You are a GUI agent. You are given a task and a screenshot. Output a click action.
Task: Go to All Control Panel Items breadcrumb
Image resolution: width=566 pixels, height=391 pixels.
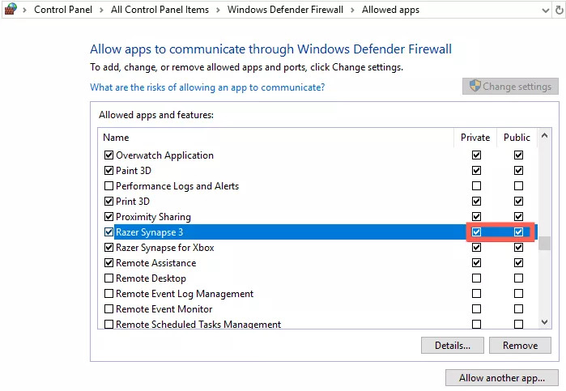coord(160,10)
